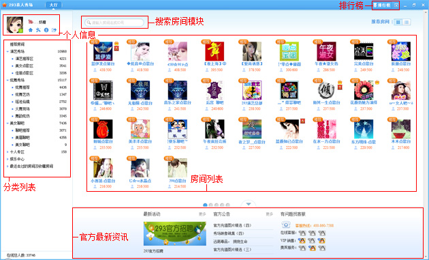Open the flower 花蕊 魅力演绎 room
Screen dimensions: 429x260
pyautogui.click(x=364, y=90)
